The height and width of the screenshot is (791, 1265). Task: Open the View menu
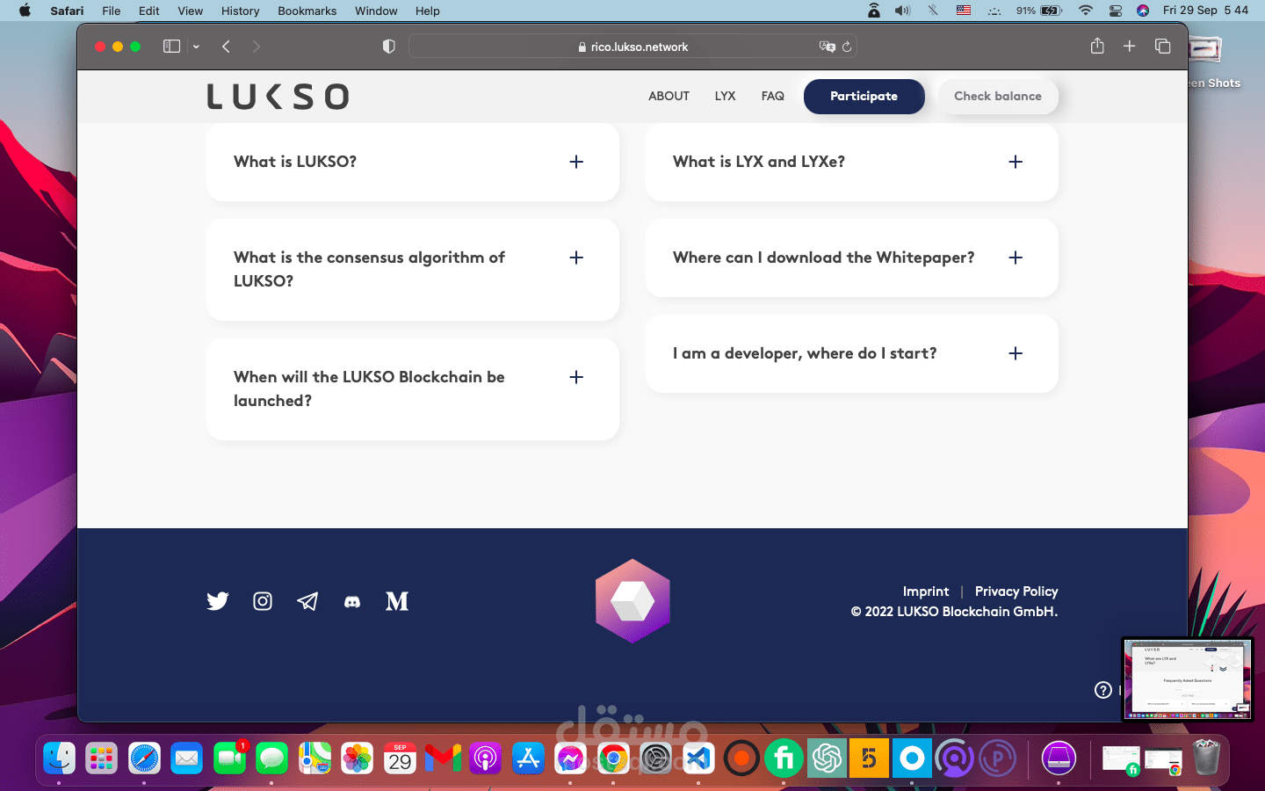(x=190, y=11)
